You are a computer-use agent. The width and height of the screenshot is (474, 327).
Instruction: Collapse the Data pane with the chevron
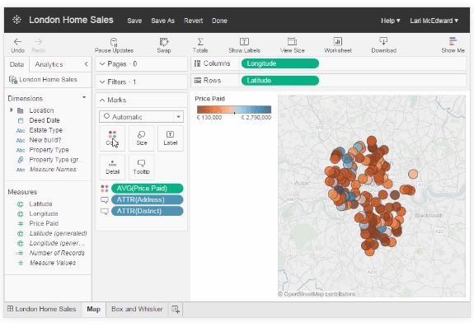click(87, 64)
